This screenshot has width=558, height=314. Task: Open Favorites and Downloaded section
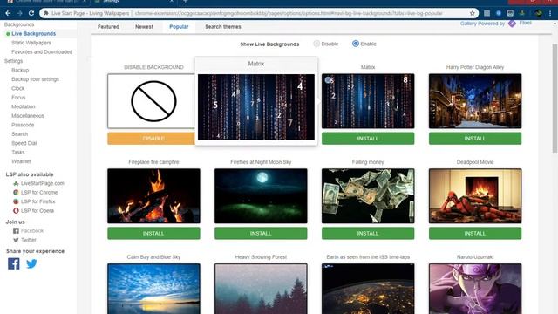point(42,52)
